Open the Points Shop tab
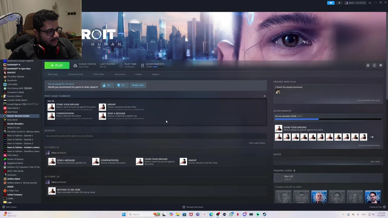Viewport: 388px width, 218px height. pos(99,74)
